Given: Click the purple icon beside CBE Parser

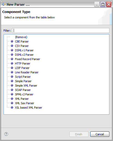Looking at the screenshot, I should tap(12, 41).
